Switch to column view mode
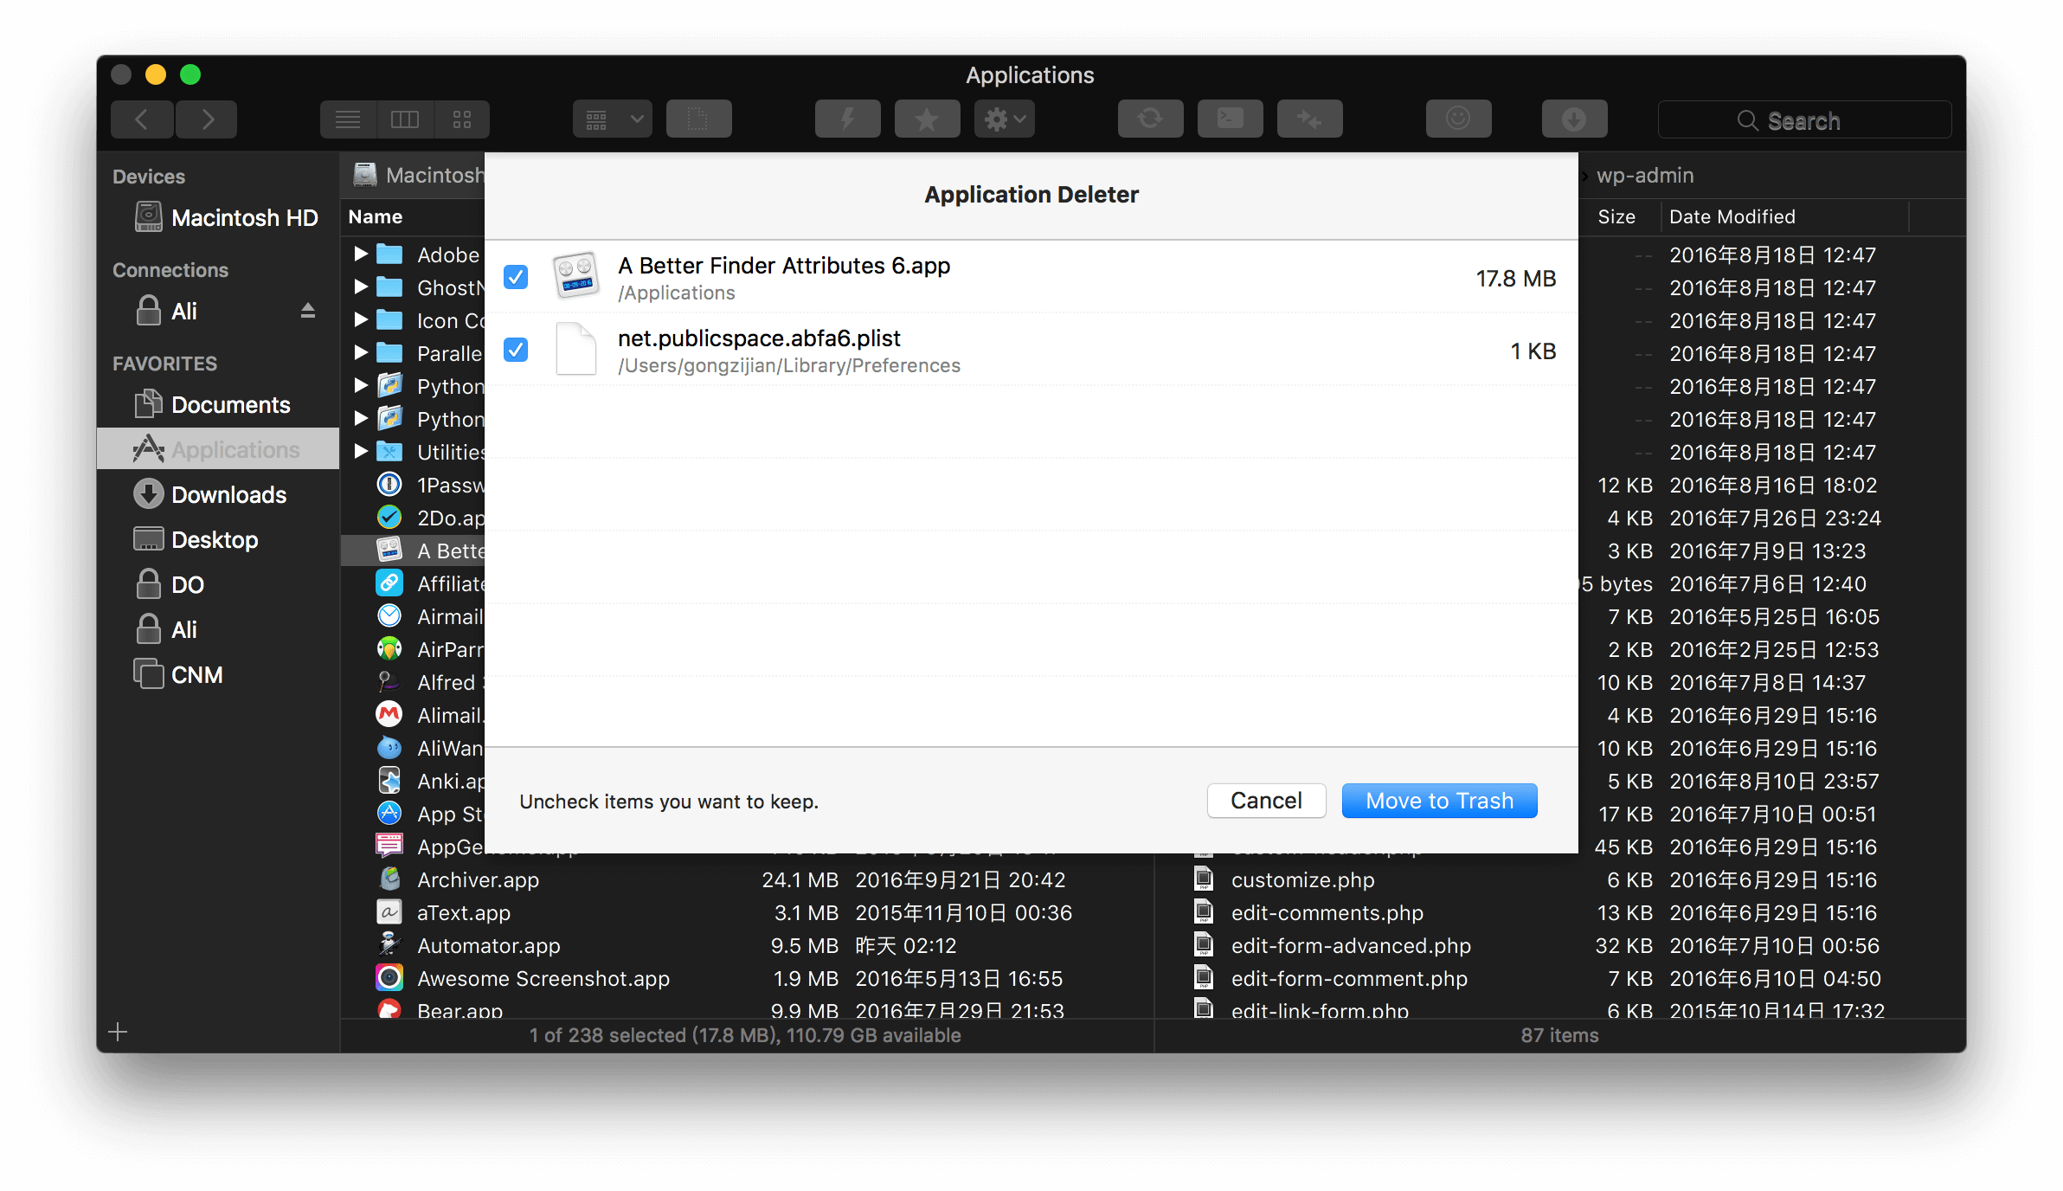The image size is (2063, 1191). pyautogui.click(x=405, y=119)
